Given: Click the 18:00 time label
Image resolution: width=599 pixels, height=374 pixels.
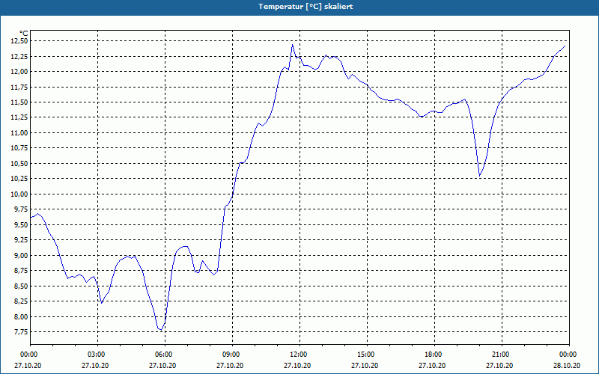Looking at the screenshot, I should (x=434, y=355).
